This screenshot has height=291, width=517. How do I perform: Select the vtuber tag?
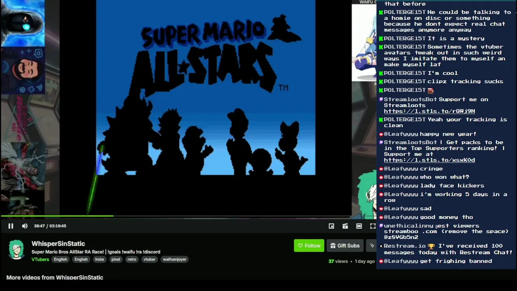[149, 259]
